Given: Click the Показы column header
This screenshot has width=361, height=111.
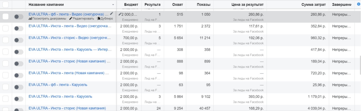Looking at the screenshot, I should tap(203, 5).
